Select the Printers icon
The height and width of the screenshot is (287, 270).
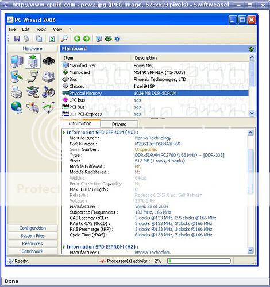click(17, 92)
